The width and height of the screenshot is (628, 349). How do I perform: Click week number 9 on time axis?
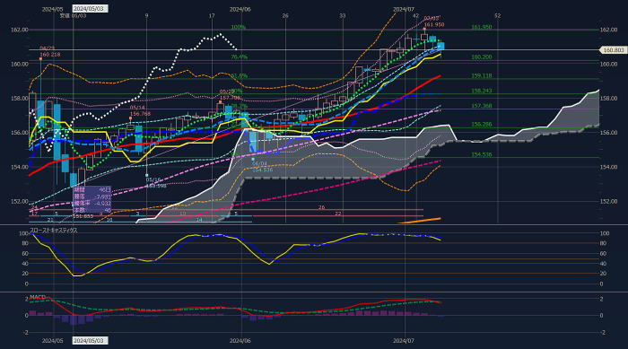(x=146, y=15)
